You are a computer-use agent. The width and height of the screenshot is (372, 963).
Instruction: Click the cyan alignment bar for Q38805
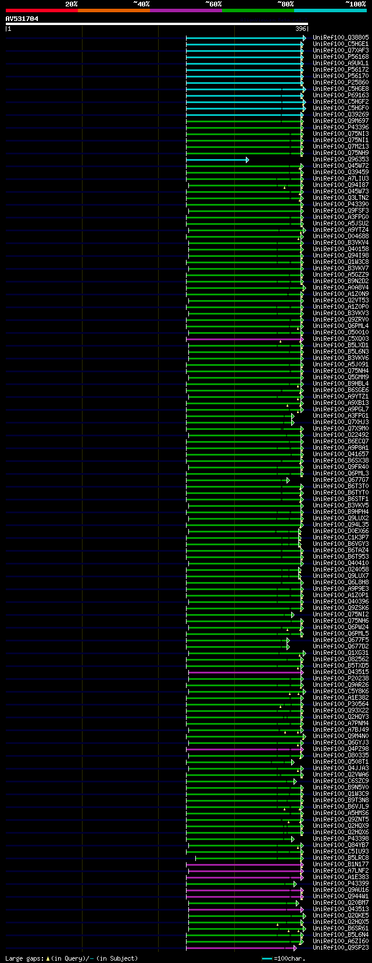tap(246, 38)
